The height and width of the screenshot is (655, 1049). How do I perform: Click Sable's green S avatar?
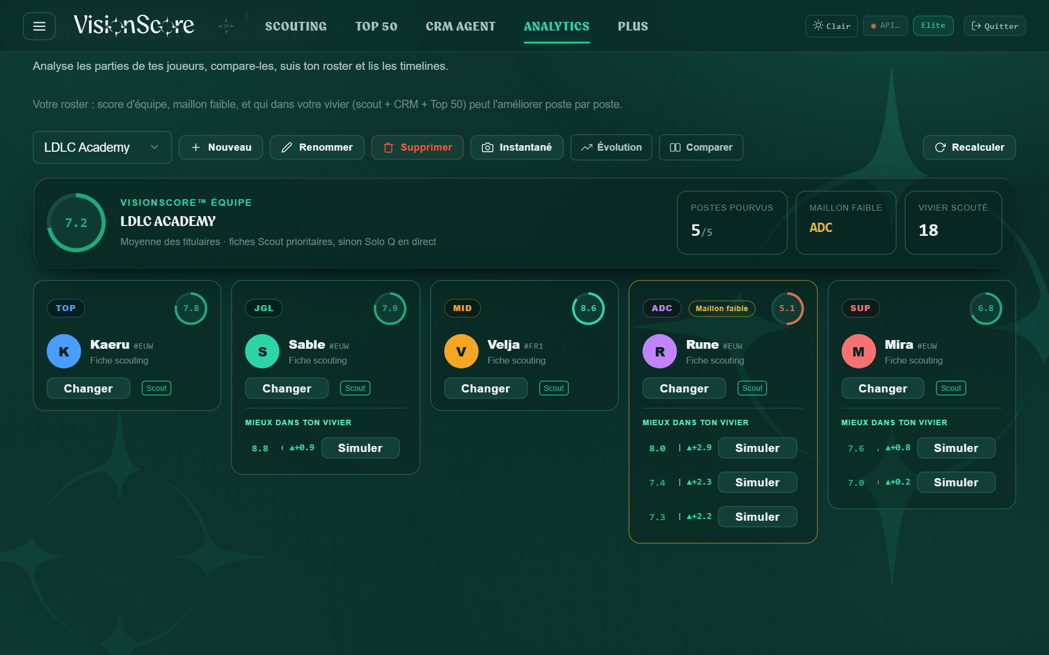coord(262,352)
